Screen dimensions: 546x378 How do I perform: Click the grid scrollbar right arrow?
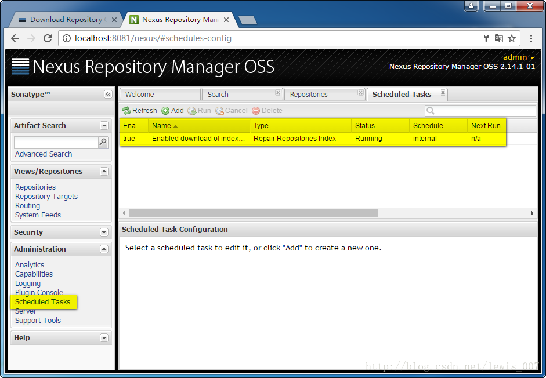pyautogui.click(x=533, y=213)
